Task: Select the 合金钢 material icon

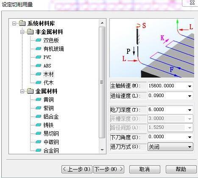Action: pyautogui.click(x=38, y=150)
